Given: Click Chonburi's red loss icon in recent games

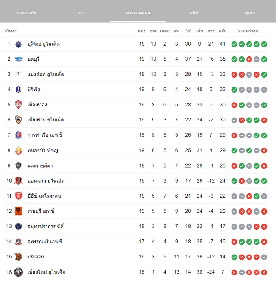Looking at the screenshot, I should 249,59.
